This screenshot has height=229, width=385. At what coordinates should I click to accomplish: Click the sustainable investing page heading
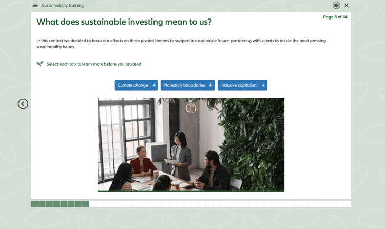[x=124, y=22]
